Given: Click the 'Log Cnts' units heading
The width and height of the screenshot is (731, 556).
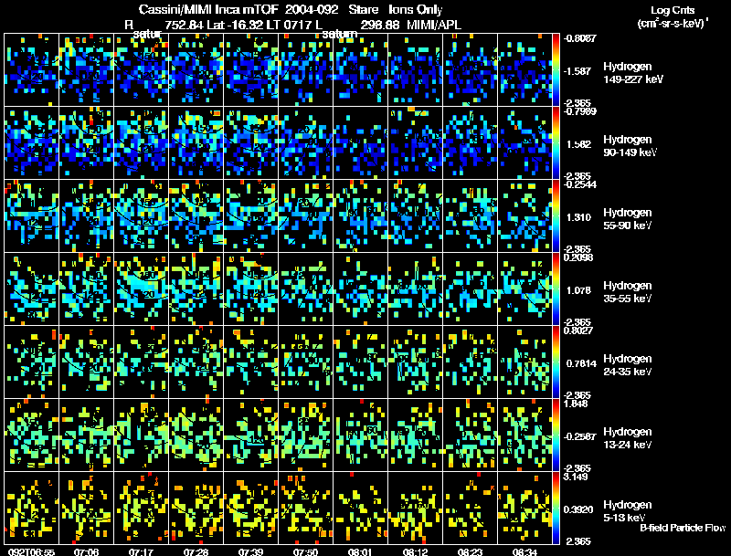Looking at the screenshot, I should point(673,10).
